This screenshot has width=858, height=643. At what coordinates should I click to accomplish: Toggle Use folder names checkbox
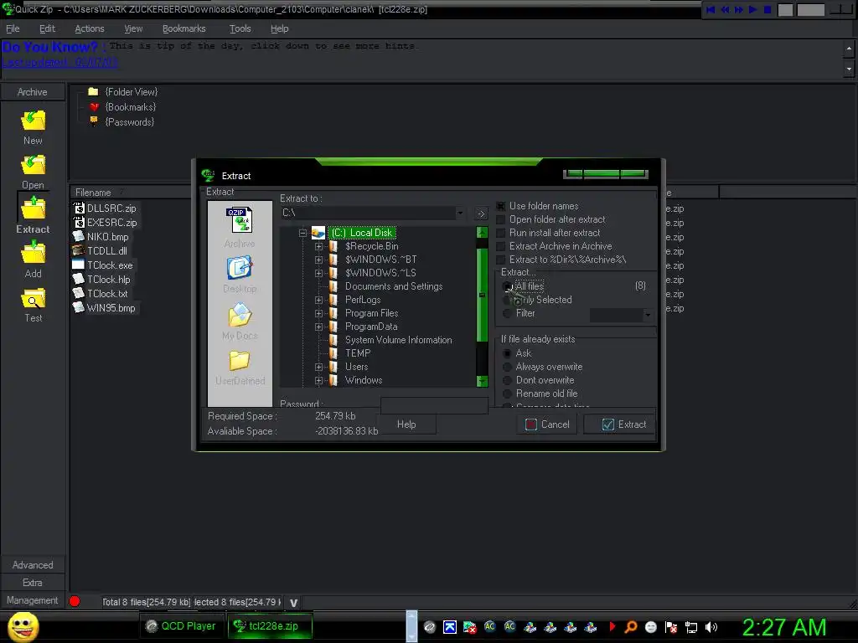pyautogui.click(x=500, y=206)
